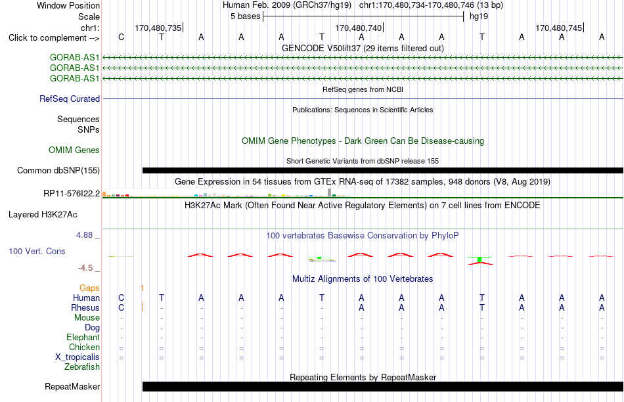Click the SNPs track label
Screen dimensions: 624x402
click(89, 130)
